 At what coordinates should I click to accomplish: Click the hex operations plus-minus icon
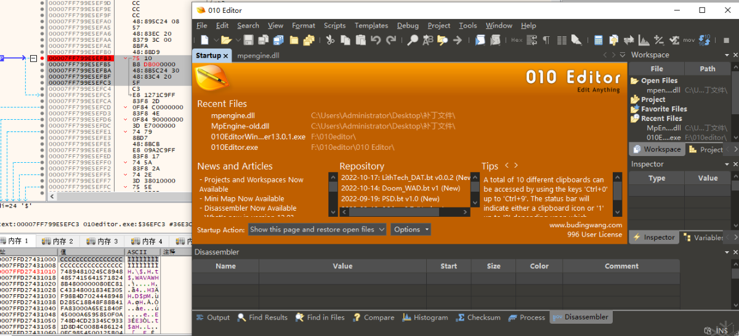pos(659,40)
